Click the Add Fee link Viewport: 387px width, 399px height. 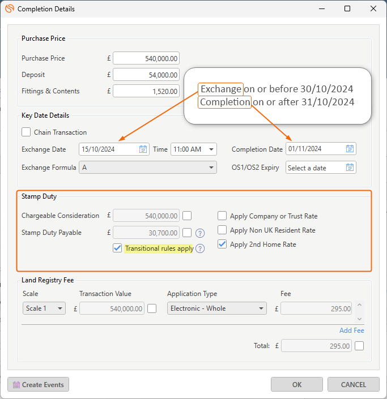[352, 331]
